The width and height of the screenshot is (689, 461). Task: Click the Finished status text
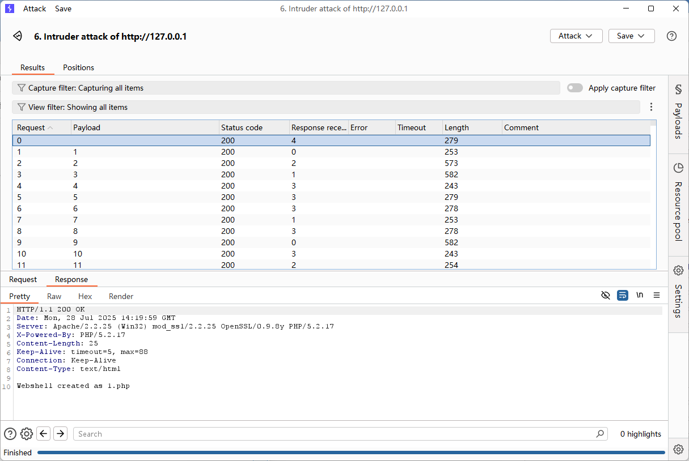(x=18, y=453)
